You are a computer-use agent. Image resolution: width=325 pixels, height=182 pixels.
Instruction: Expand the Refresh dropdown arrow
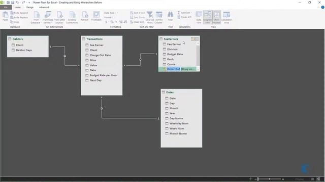point(85,22)
